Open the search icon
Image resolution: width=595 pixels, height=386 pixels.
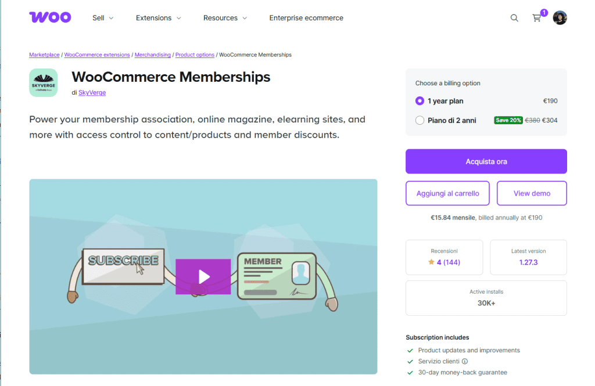pos(514,17)
